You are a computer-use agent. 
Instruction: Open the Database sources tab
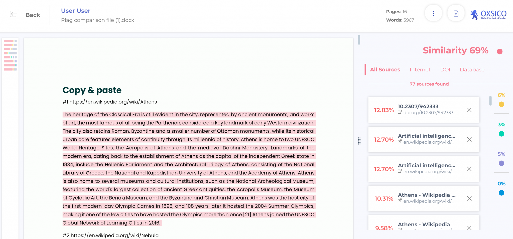coord(472,70)
